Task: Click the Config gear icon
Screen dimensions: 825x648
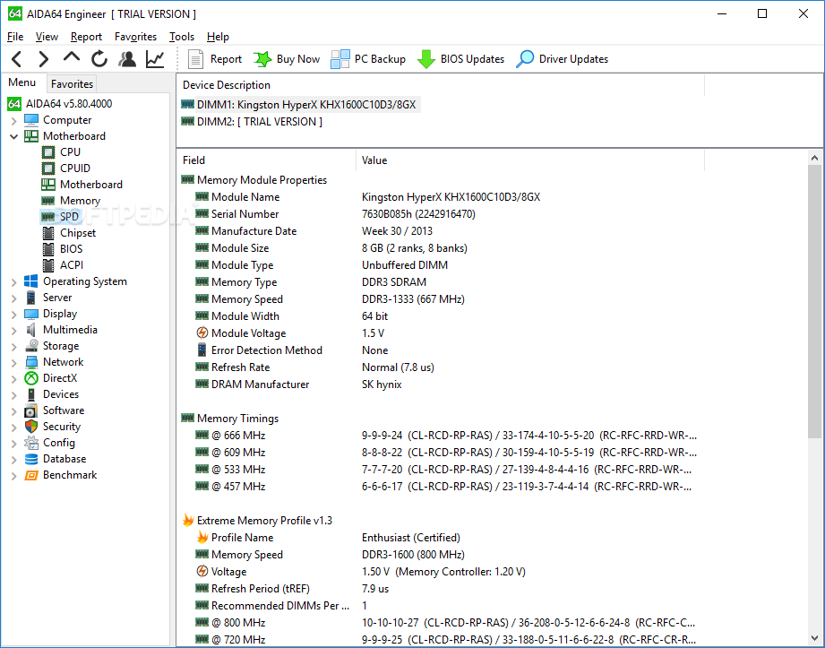Action: 31,444
